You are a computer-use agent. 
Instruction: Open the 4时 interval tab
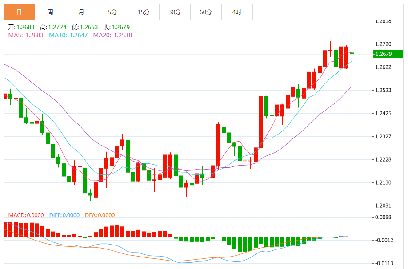pyautogui.click(x=237, y=12)
